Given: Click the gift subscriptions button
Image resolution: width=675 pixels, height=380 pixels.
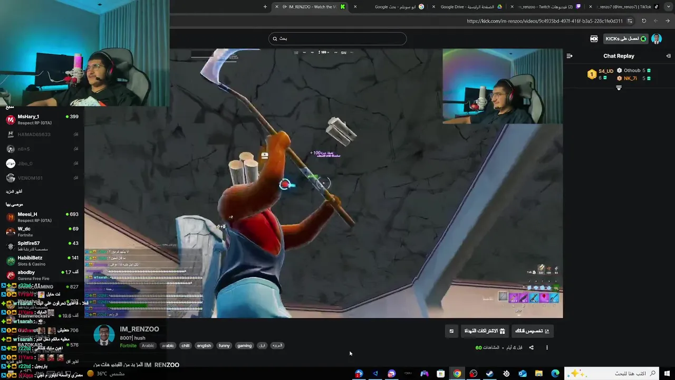Looking at the screenshot, I should coord(485,331).
